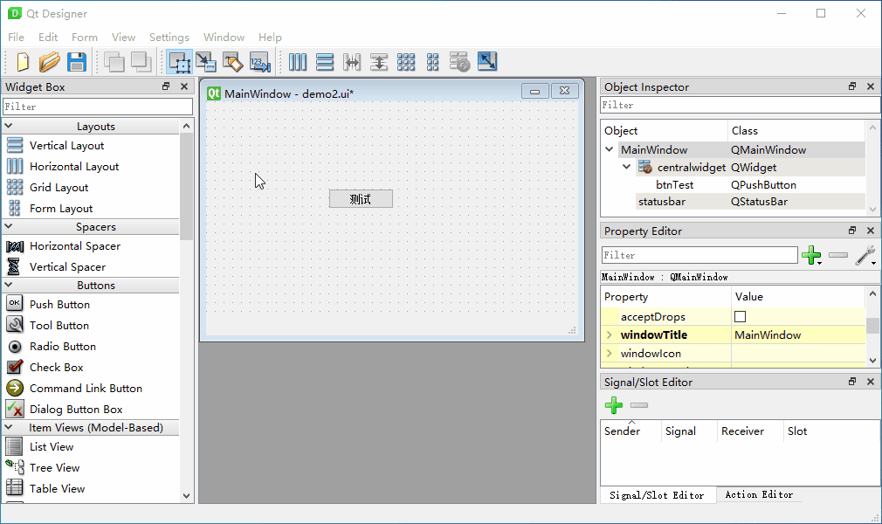Open the File menu
Image resolution: width=882 pixels, height=524 pixels.
coord(16,38)
